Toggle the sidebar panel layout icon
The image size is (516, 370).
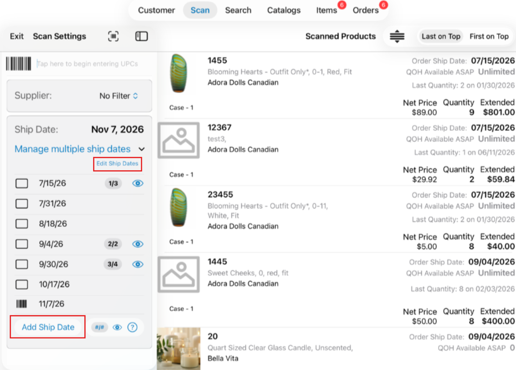(141, 36)
